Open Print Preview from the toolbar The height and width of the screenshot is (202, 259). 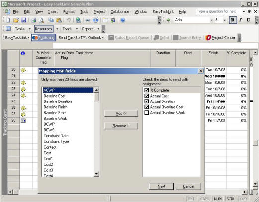(41, 20)
